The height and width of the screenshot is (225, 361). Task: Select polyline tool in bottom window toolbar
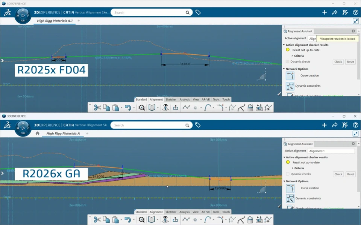tap(186, 219)
